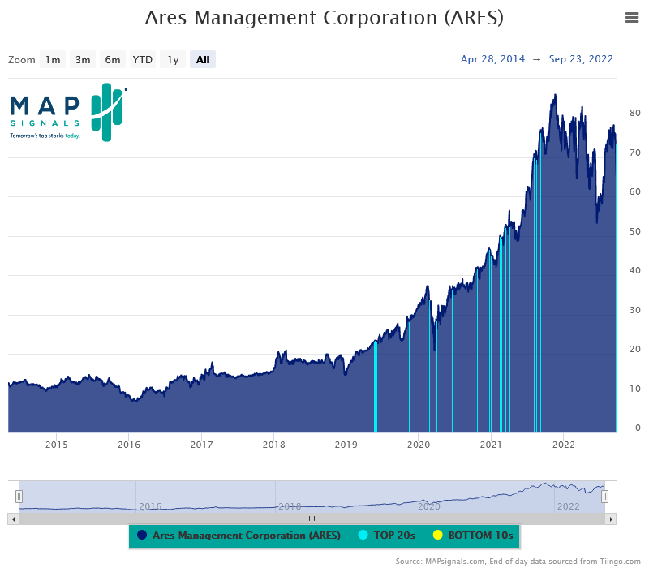Click the 2016 x-axis label

tap(129, 445)
